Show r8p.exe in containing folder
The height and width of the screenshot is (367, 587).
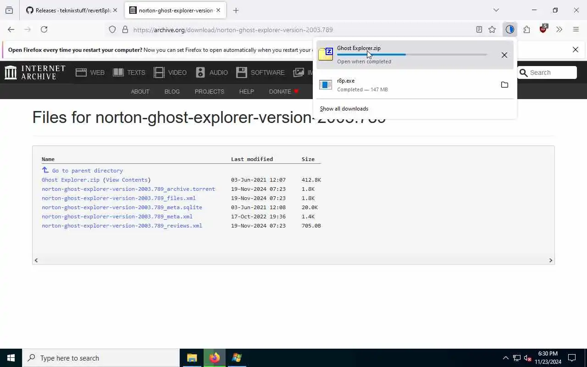pos(504,85)
